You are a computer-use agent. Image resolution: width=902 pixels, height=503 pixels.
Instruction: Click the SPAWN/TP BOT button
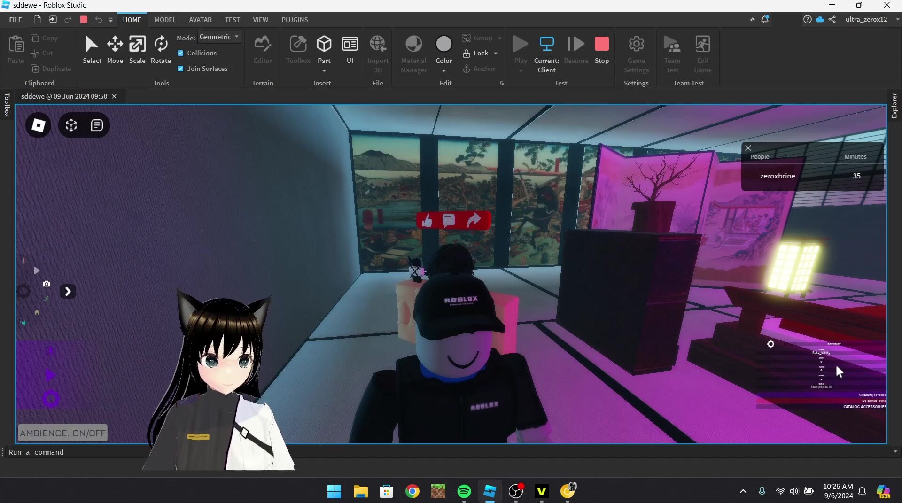[x=872, y=395]
